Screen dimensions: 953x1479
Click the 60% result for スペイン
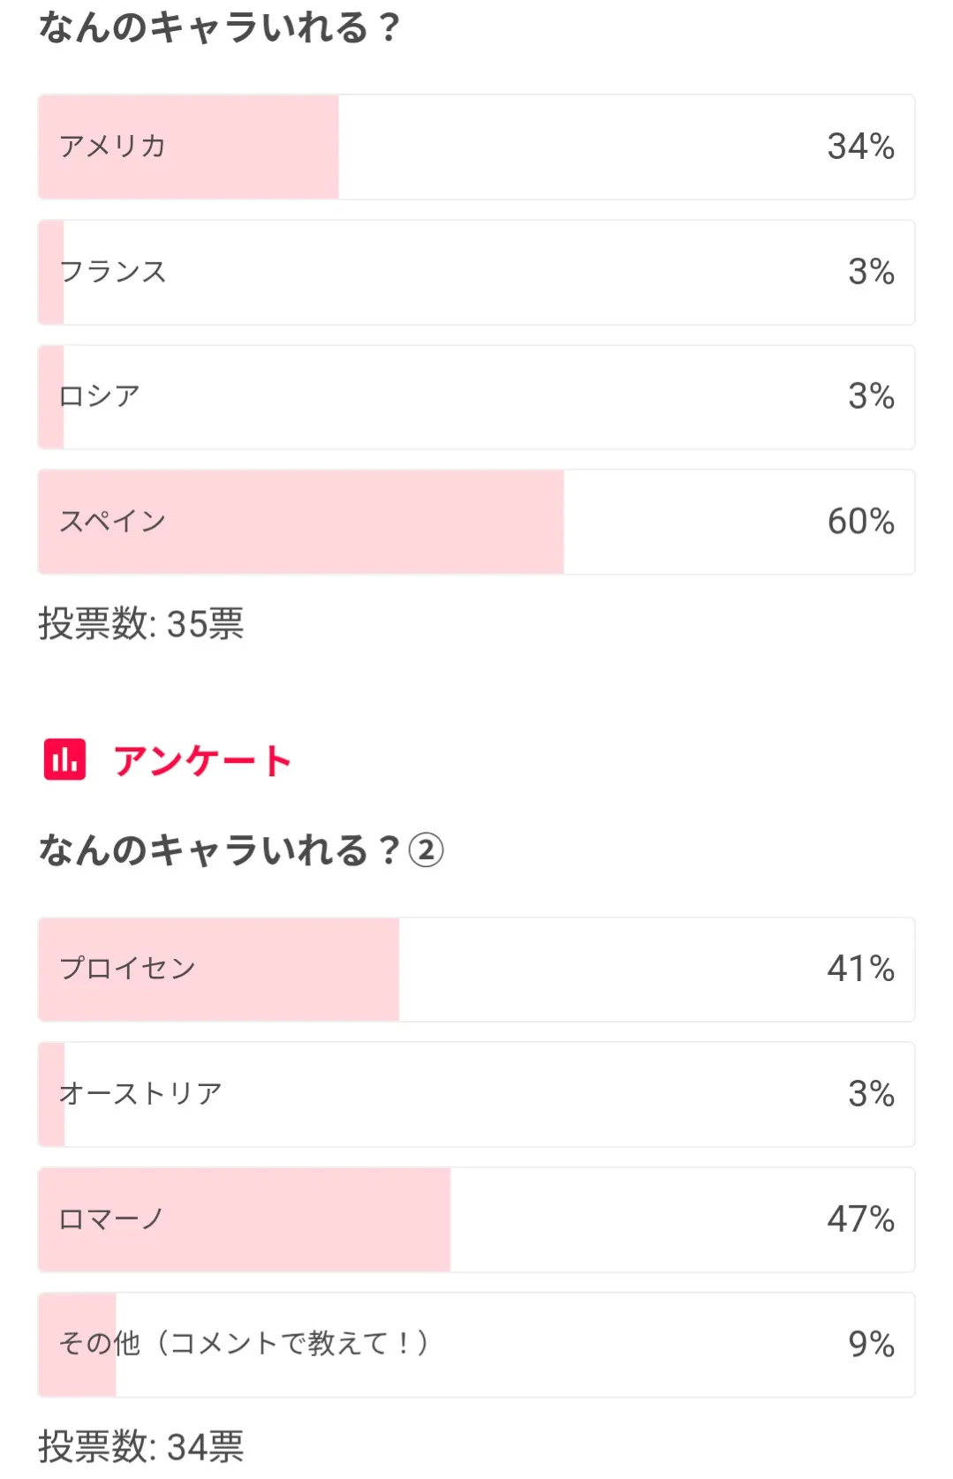coord(860,522)
